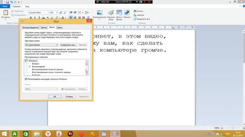Apply superscript formatting
The height and width of the screenshot is (137, 245).
[52, 18]
